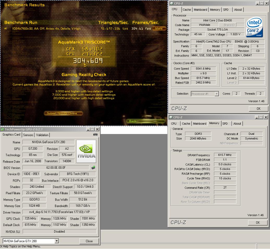Click the AquaMark3 total score 304,609
270x249 pixels.
tap(88, 61)
